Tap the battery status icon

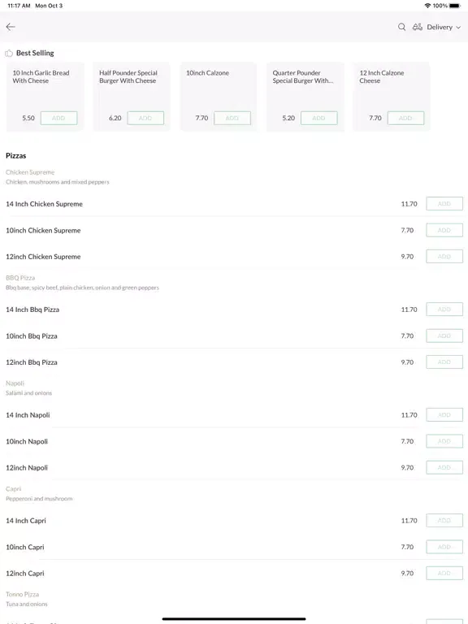click(x=455, y=6)
